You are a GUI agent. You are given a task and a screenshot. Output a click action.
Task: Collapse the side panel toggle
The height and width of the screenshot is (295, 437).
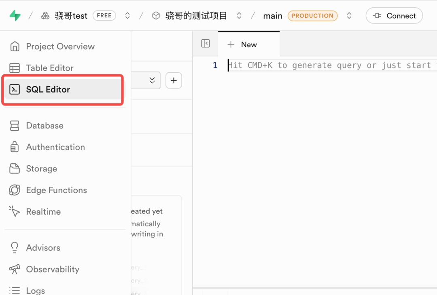point(206,44)
